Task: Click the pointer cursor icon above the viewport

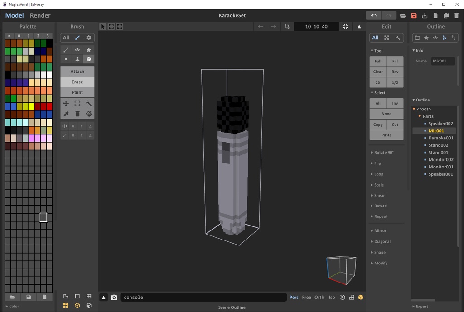Action: 103,27
